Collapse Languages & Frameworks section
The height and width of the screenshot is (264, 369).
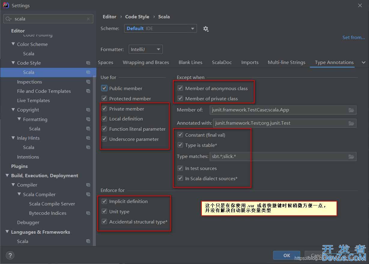(x=7, y=232)
